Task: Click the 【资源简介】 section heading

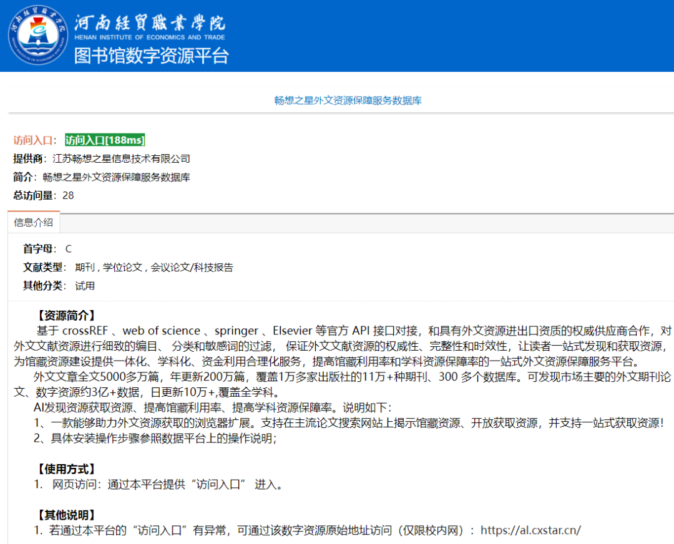Action: 66,316
